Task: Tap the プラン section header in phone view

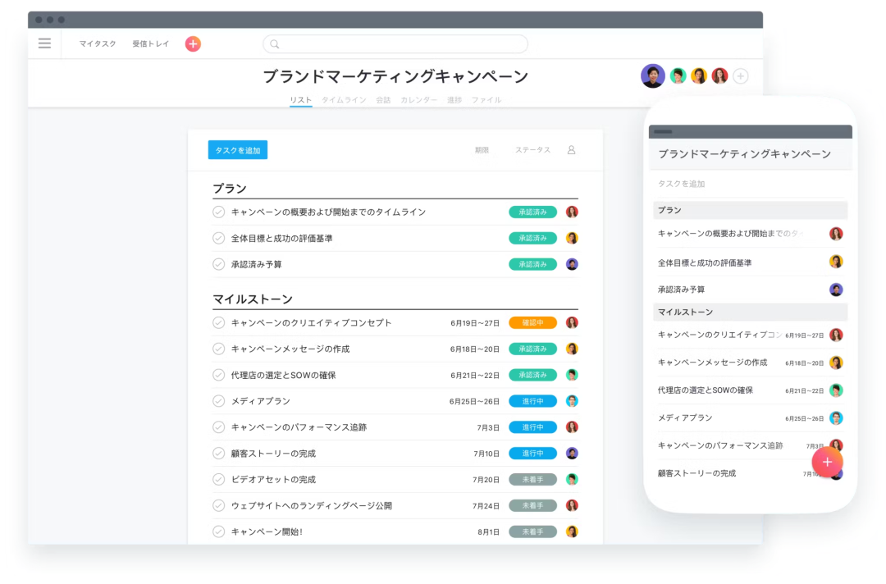Action: [750, 210]
